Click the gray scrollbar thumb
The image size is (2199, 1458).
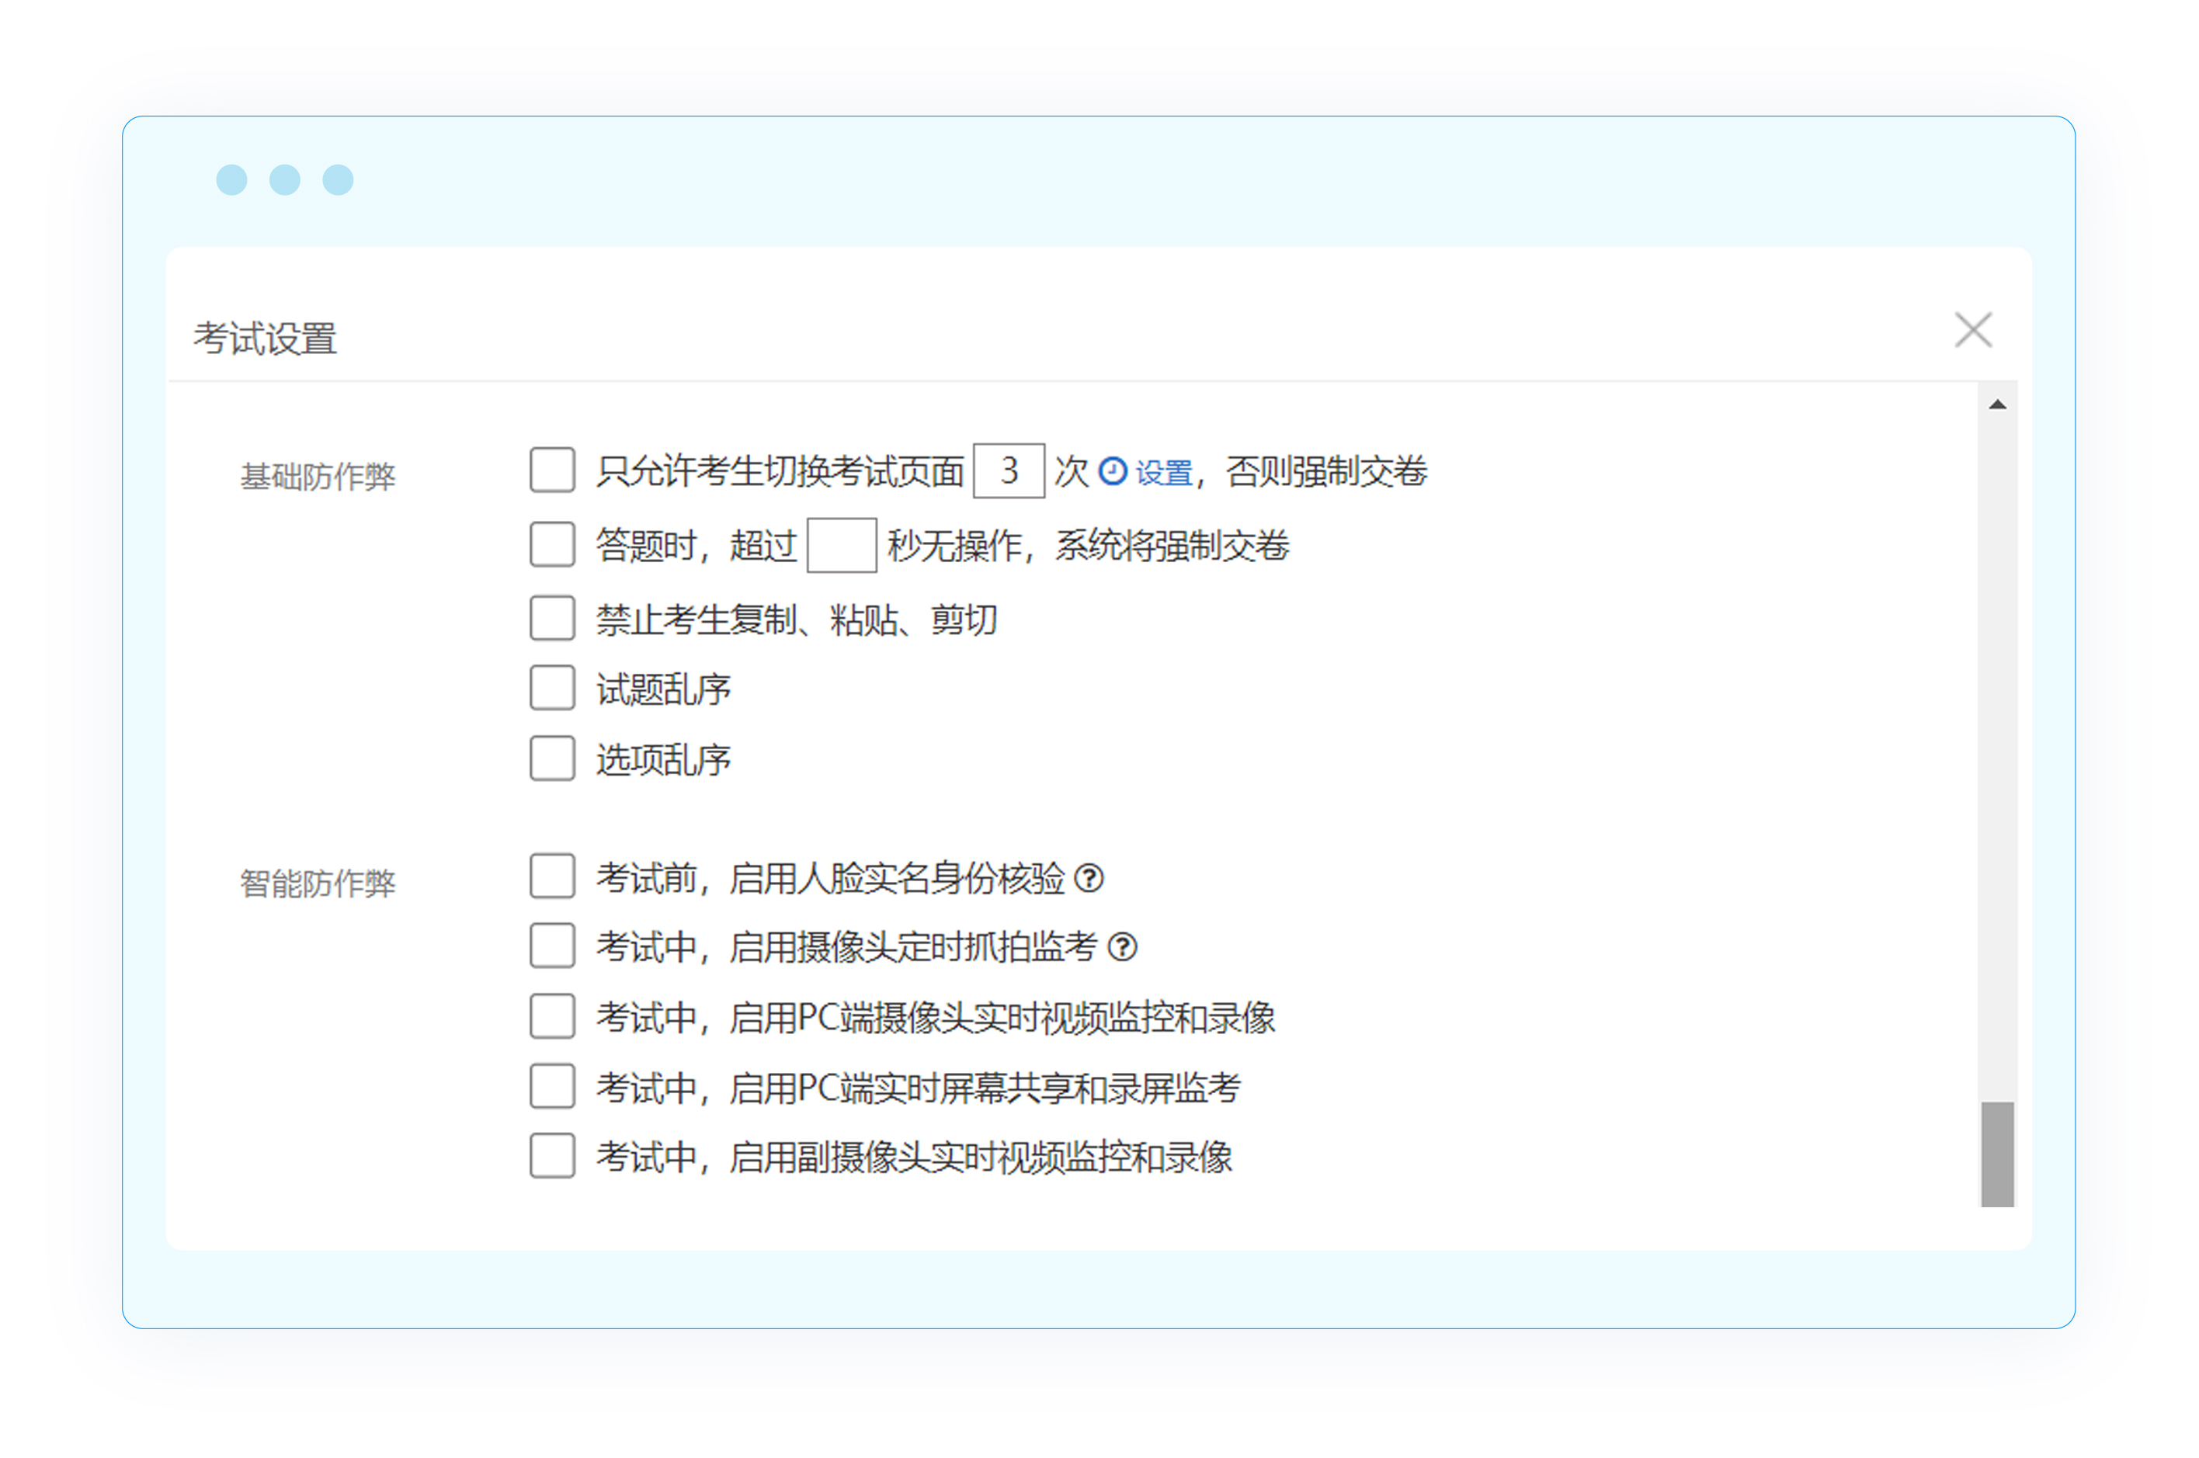[1996, 1154]
